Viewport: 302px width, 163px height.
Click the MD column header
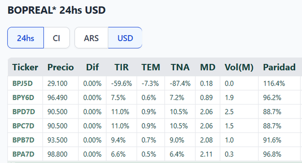coord(208,67)
